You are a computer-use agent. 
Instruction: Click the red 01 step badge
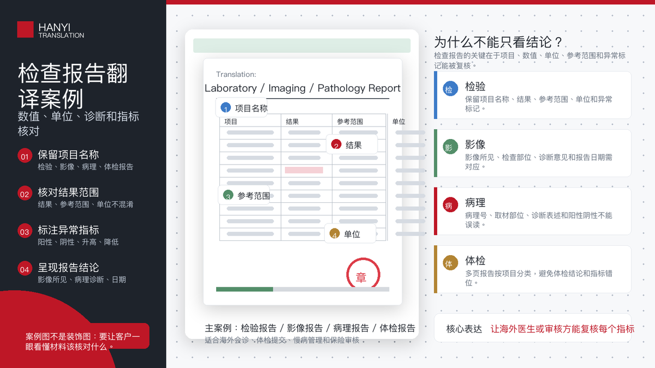click(25, 157)
